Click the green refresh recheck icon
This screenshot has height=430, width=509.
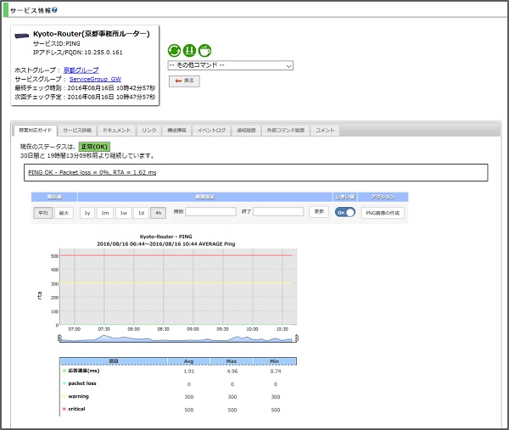pos(174,51)
